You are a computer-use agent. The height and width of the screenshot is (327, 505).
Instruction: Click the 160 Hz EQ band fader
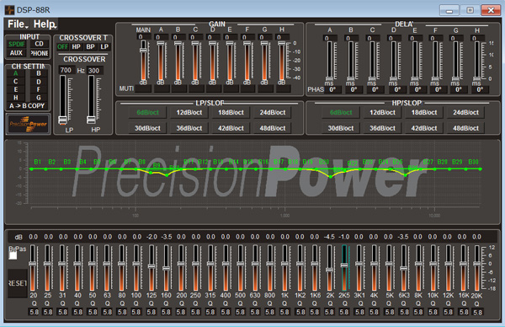(x=166, y=268)
